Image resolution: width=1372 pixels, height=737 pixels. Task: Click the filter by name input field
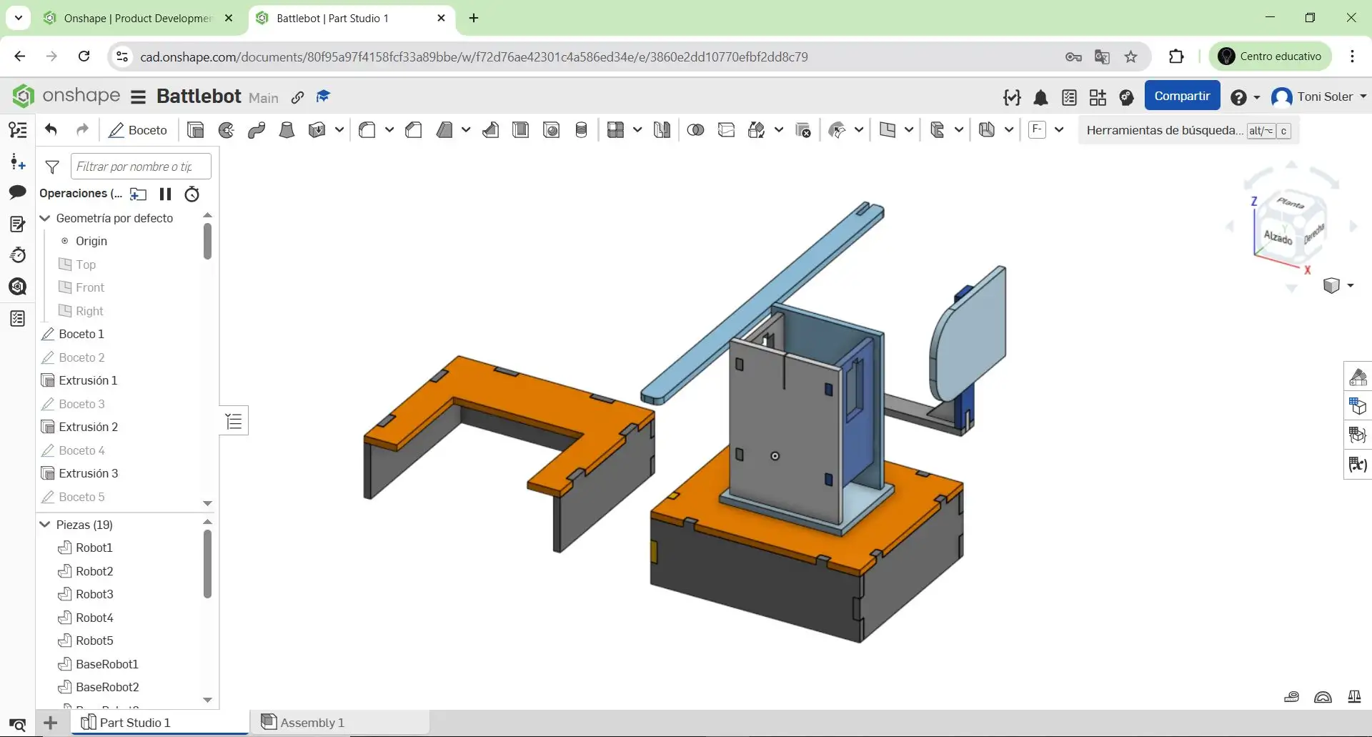point(141,167)
